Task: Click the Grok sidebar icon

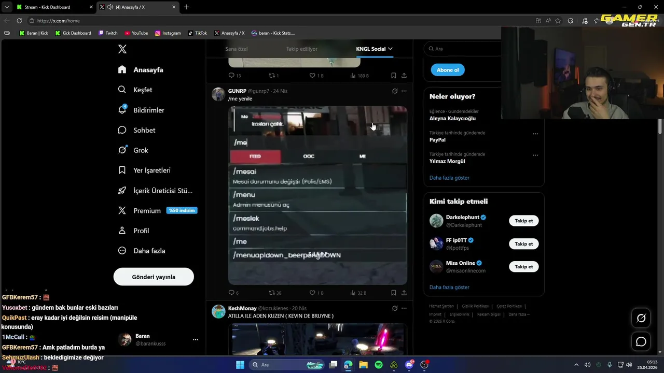Action: 122,150
